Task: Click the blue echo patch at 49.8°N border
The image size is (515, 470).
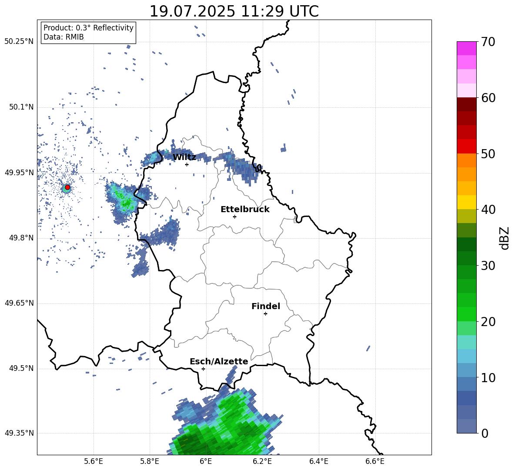Action: [161, 233]
